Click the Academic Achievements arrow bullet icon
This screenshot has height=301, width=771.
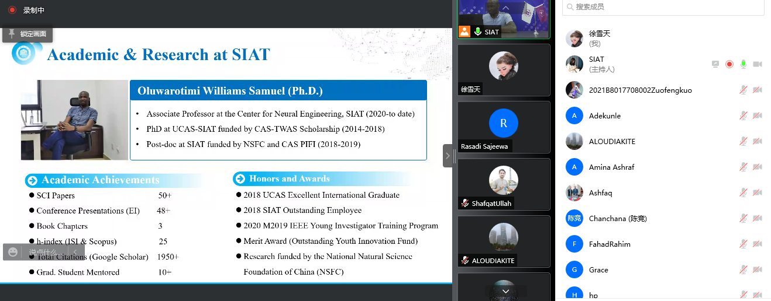click(x=32, y=180)
